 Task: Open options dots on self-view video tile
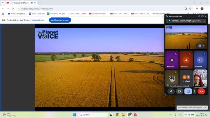pos(204,72)
